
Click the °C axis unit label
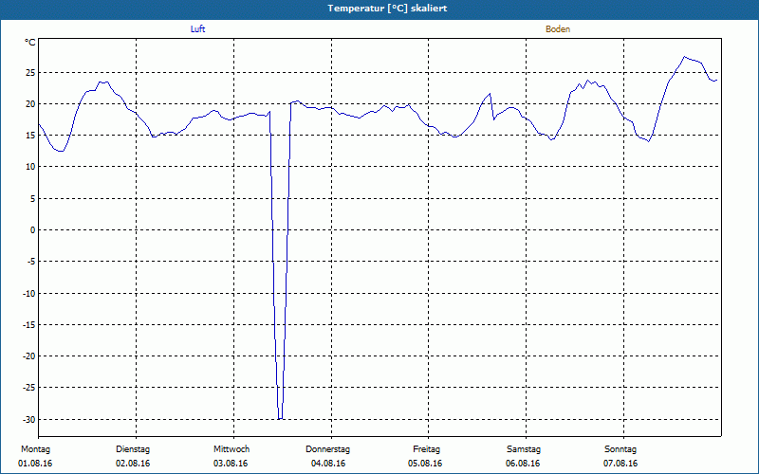30,43
